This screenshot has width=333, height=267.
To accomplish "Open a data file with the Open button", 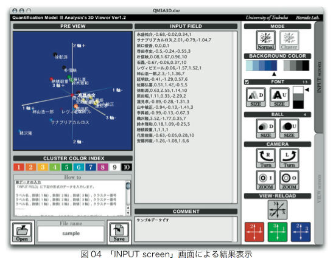I will [22, 232].
